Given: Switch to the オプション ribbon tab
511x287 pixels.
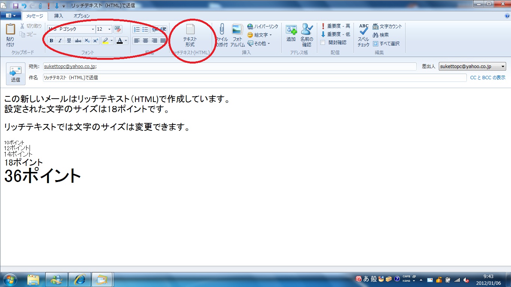Looking at the screenshot, I should click(82, 16).
